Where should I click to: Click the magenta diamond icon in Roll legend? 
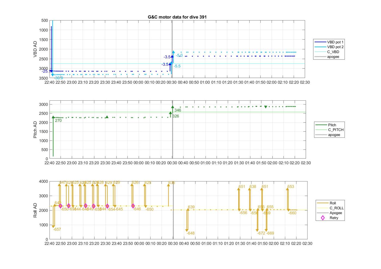(x=323, y=218)
